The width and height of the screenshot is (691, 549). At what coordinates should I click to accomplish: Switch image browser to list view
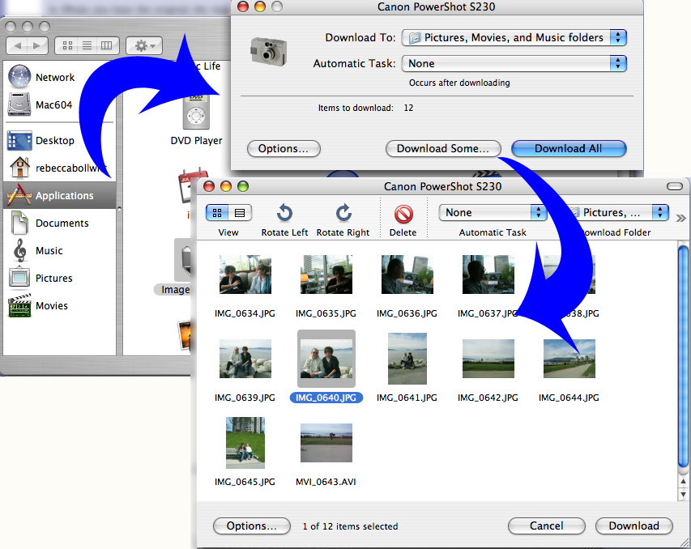240,213
